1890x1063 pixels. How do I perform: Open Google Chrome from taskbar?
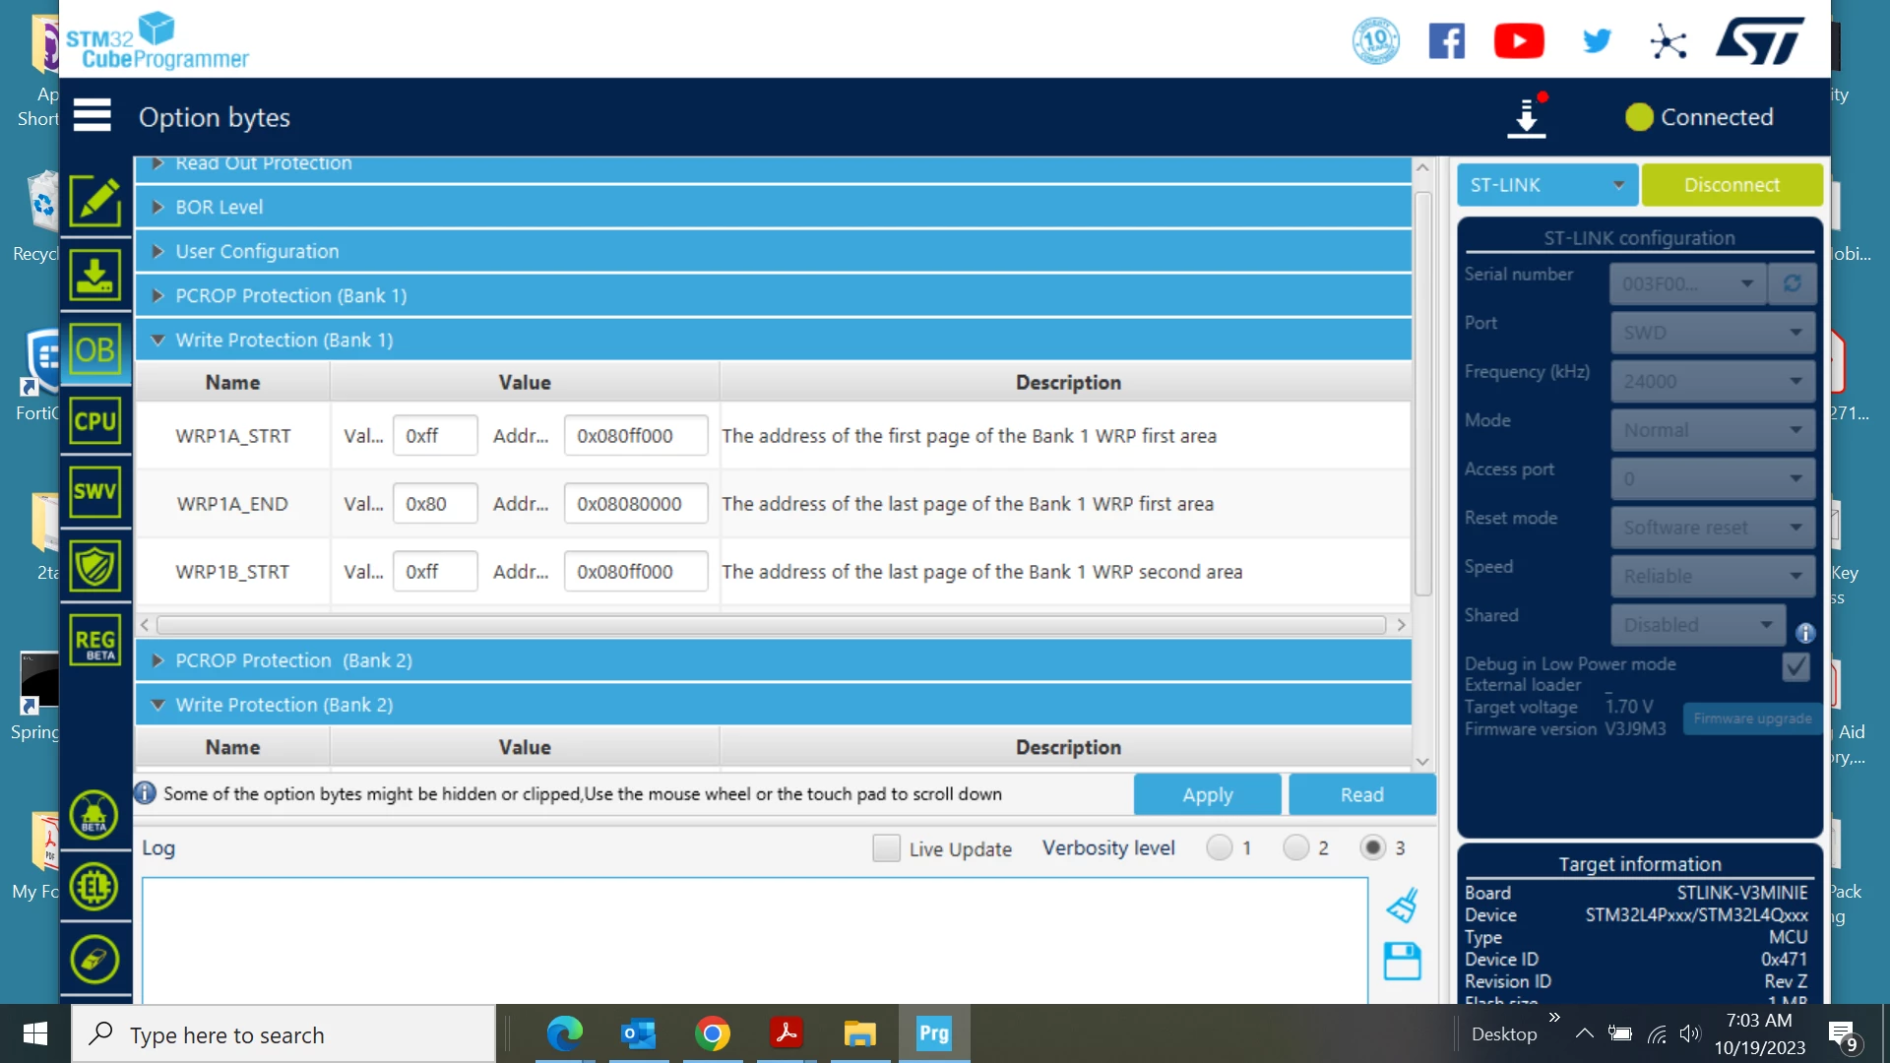[712, 1033]
